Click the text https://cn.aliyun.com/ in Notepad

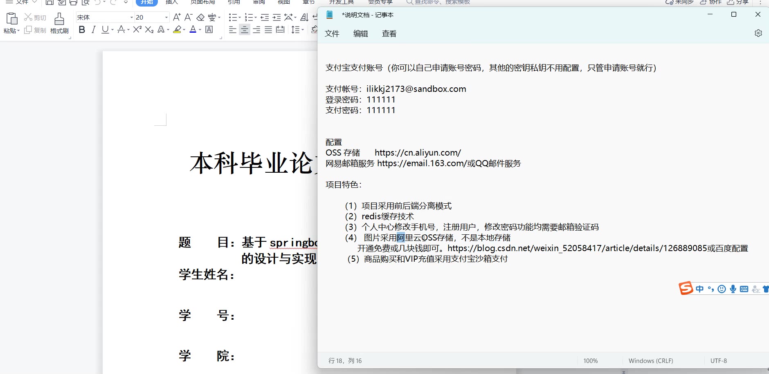coord(418,153)
